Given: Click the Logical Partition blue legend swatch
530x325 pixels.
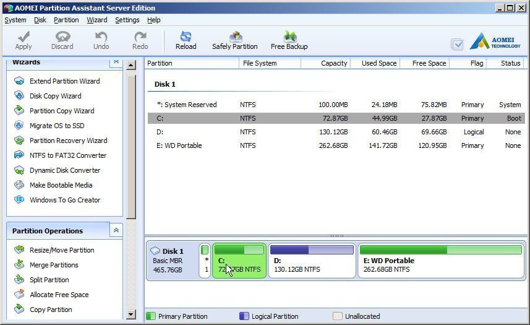Looking at the screenshot, I should [244, 316].
